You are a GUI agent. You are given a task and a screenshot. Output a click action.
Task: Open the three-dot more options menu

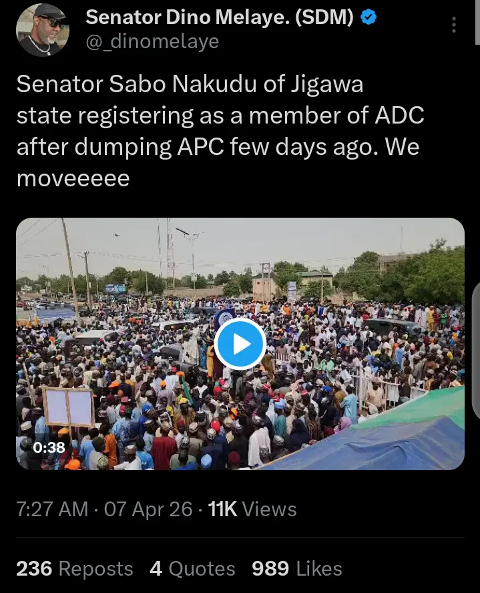454,25
